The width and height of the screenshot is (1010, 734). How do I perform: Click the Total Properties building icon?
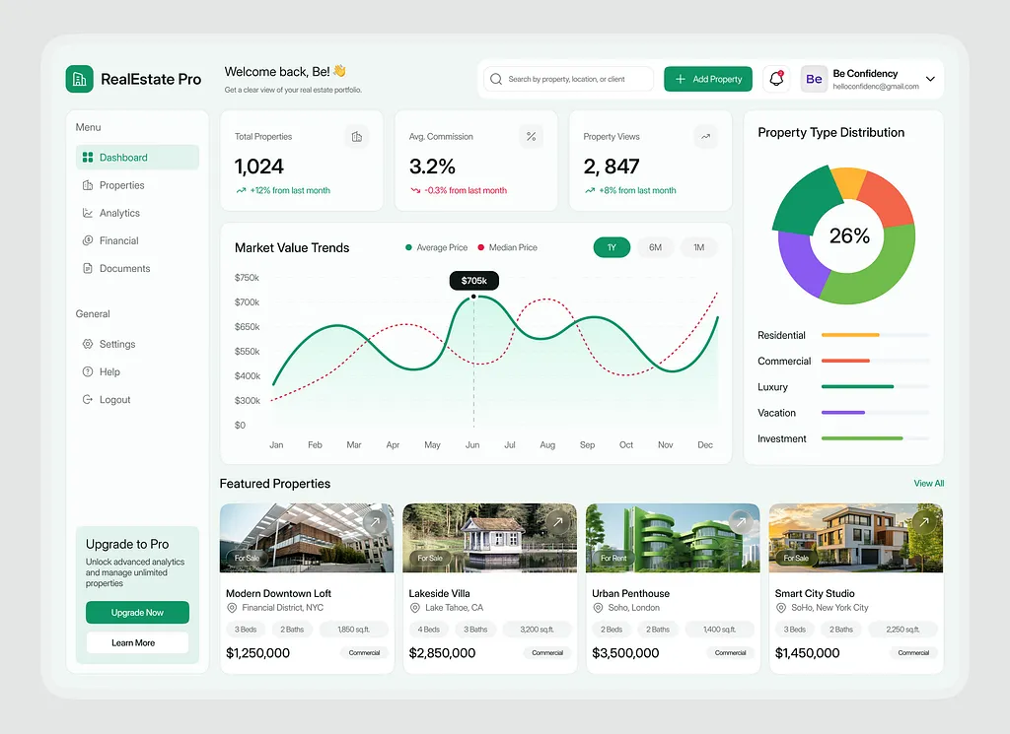357,136
